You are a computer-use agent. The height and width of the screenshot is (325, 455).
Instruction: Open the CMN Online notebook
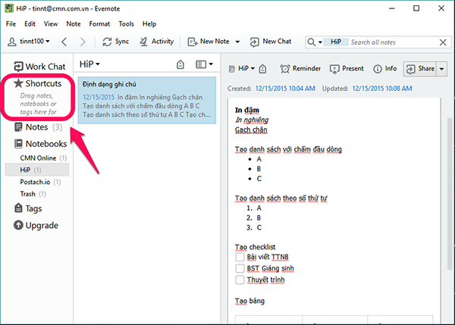click(x=43, y=158)
